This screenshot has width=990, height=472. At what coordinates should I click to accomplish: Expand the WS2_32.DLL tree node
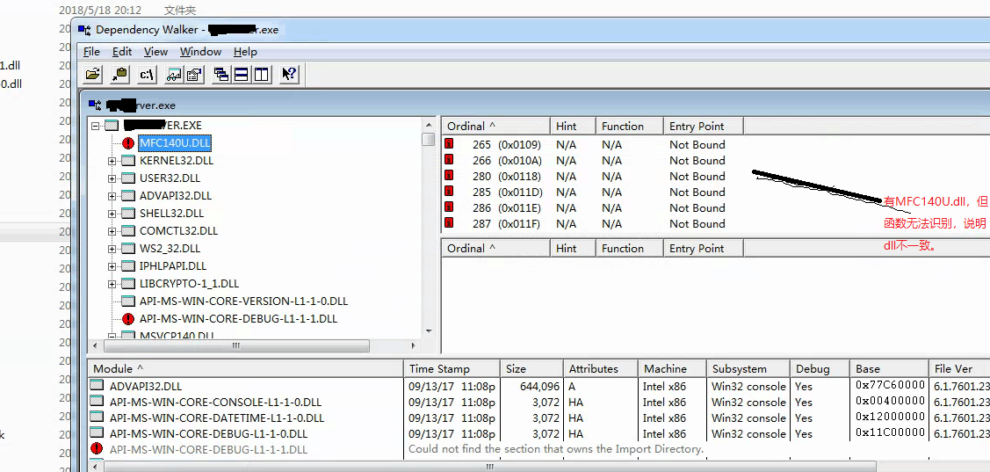(112, 249)
